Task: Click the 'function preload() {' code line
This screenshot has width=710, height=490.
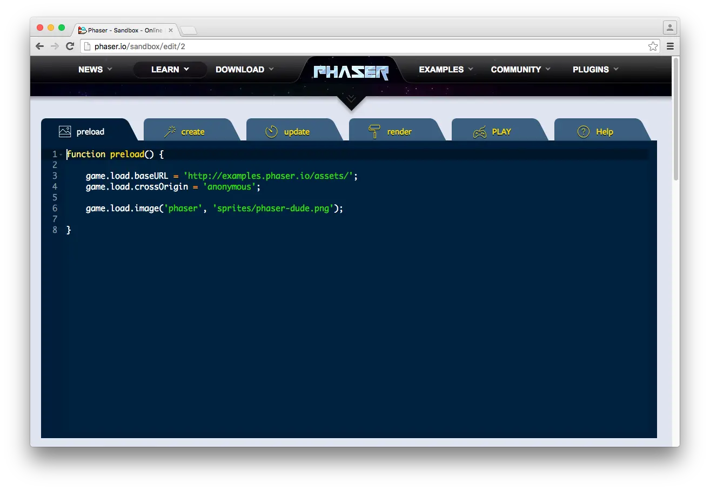Action: click(115, 155)
